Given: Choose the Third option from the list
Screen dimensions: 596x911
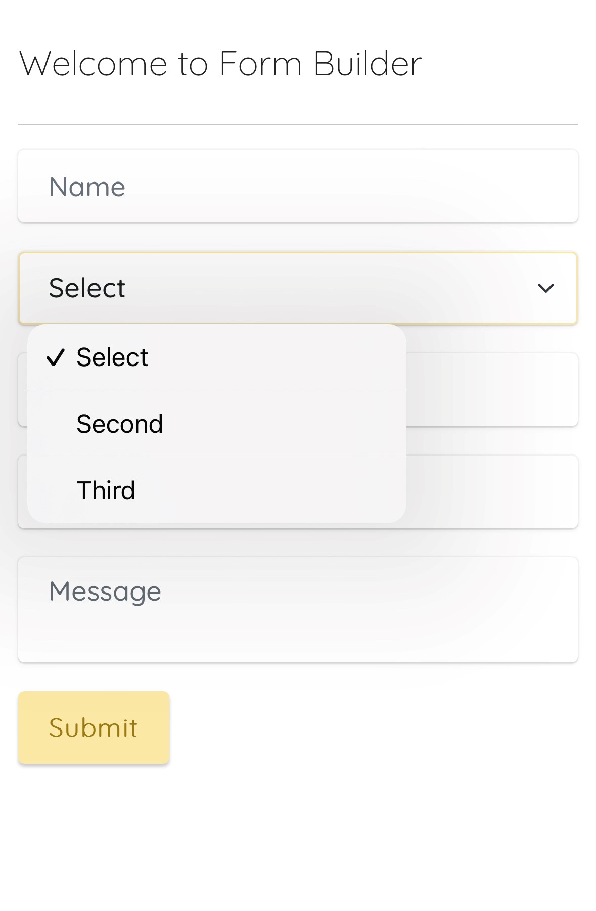Looking at the screenshot, I should pos(106,490).
